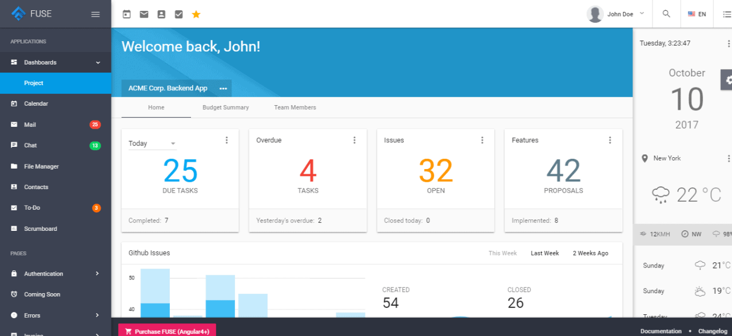Open the To-Do shortcut icon in the toolbar
Viewport: 732px width, 336px height.
point(178,14)
